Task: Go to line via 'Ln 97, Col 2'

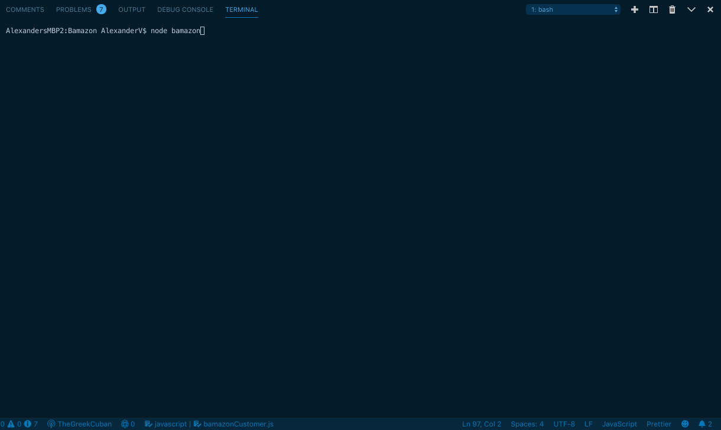Action: pos(482,424)
